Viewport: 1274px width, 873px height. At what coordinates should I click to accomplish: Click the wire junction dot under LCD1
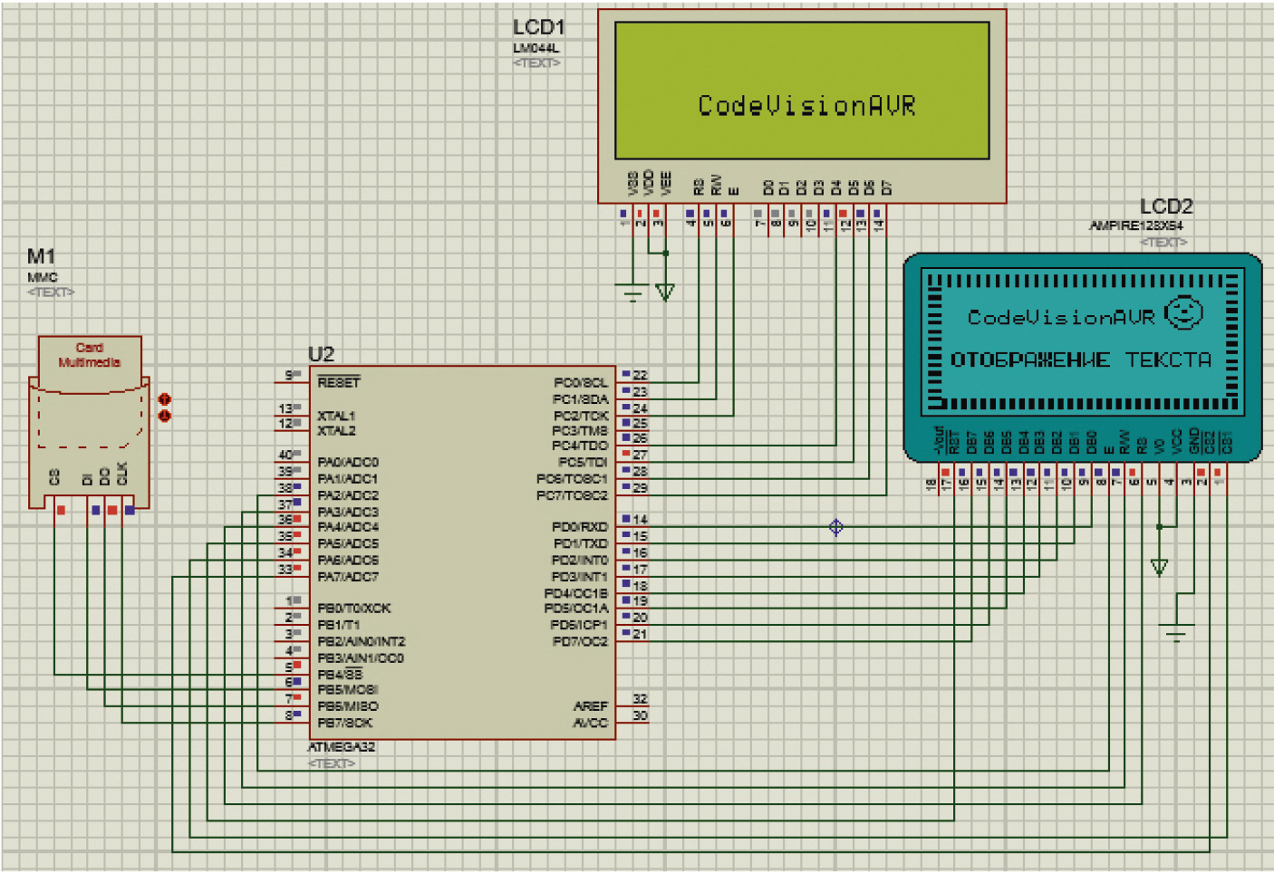coord(666,253)
